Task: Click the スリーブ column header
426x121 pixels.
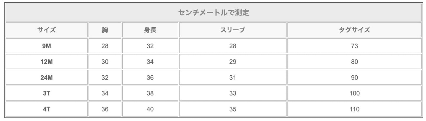Action: point(233,30)
